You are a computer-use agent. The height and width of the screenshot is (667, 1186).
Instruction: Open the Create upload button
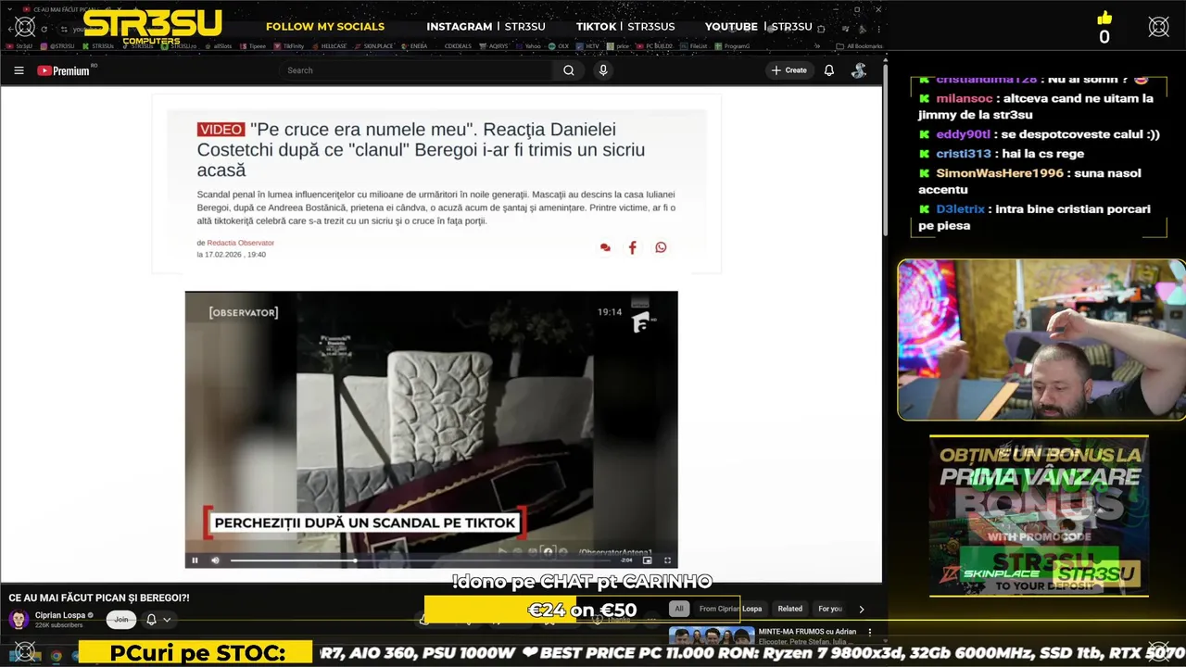pyautogui.click(x=789, y=70)
